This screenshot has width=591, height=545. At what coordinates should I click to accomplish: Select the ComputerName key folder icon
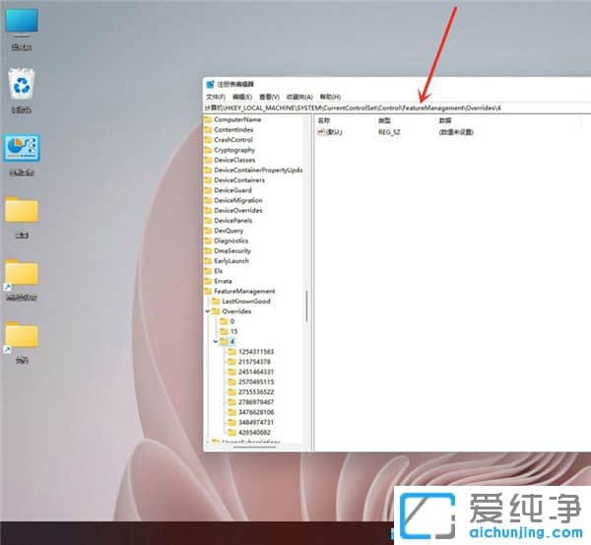pyautogui.click(x=208, y=119)
